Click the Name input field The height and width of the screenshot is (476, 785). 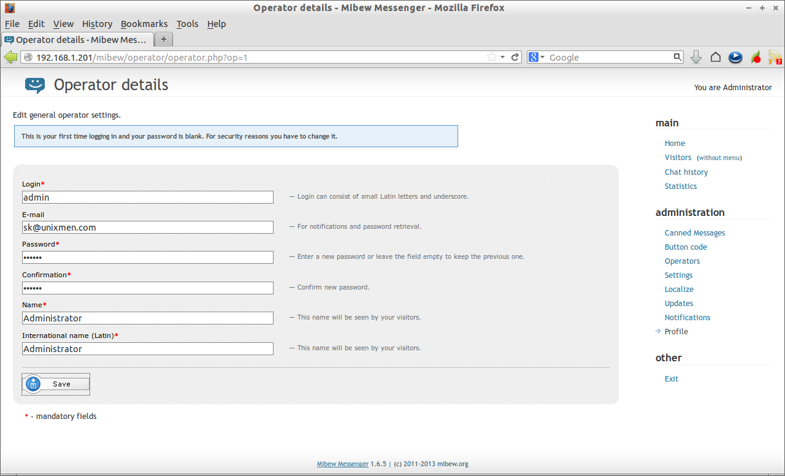tap(148, 318)
